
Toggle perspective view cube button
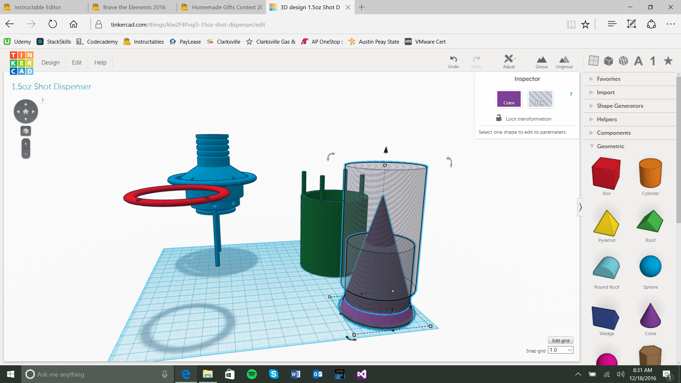[x=26, y=131]
